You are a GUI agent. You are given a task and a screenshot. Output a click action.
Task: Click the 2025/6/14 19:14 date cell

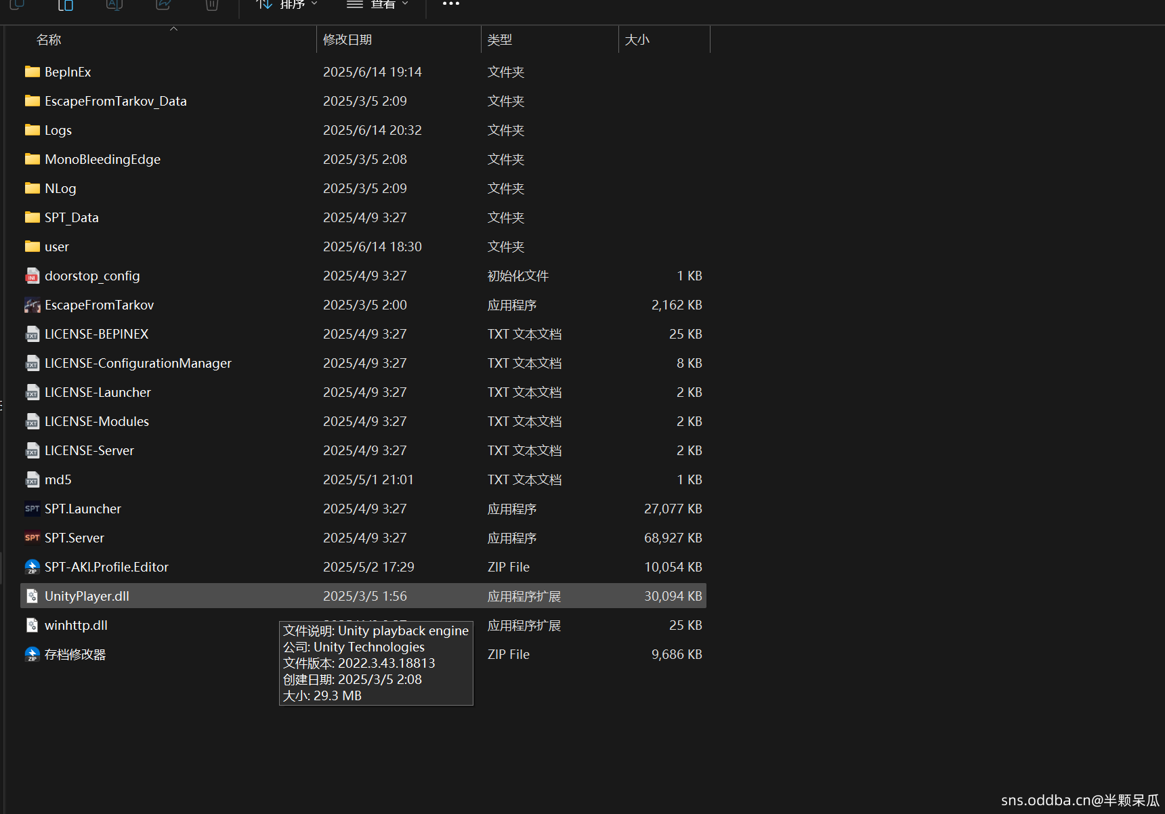tap(373, 72)
